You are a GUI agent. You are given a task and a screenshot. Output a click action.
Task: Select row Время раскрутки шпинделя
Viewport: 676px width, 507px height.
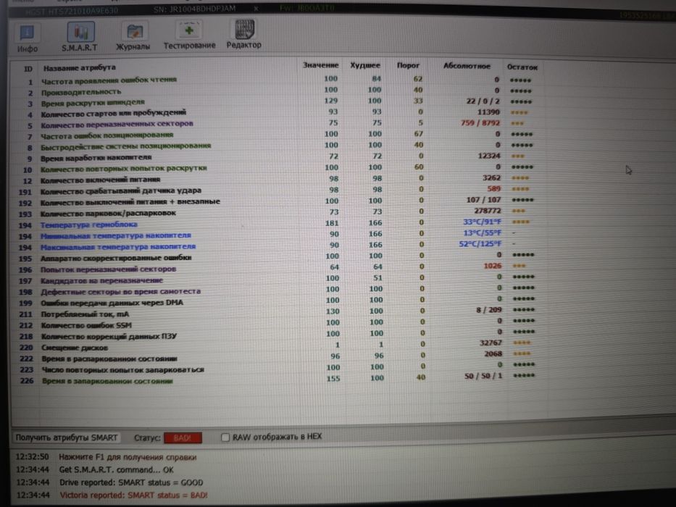point(278,103)
